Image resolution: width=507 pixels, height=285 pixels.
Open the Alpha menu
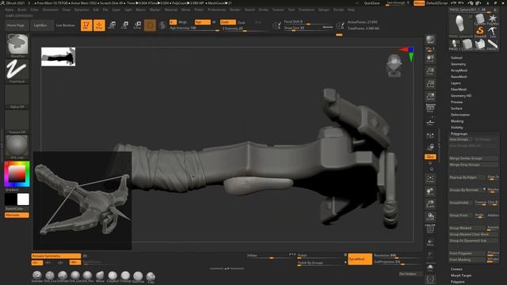click(10, 9)
